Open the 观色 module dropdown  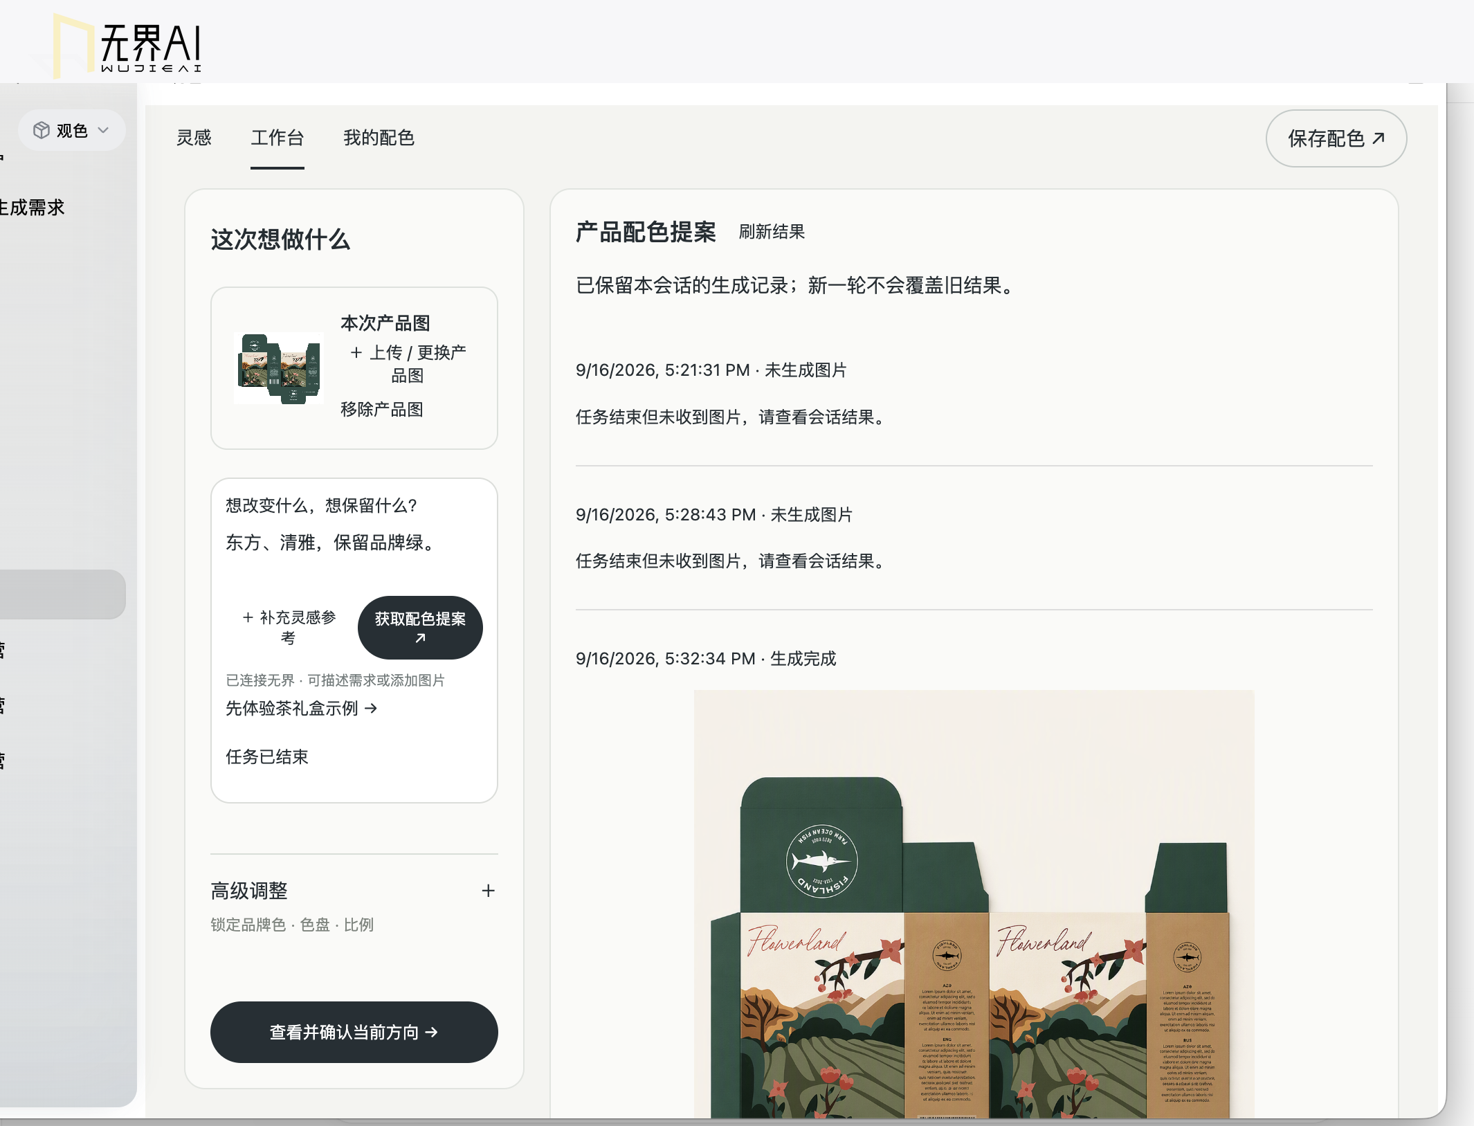click(71, 130)
